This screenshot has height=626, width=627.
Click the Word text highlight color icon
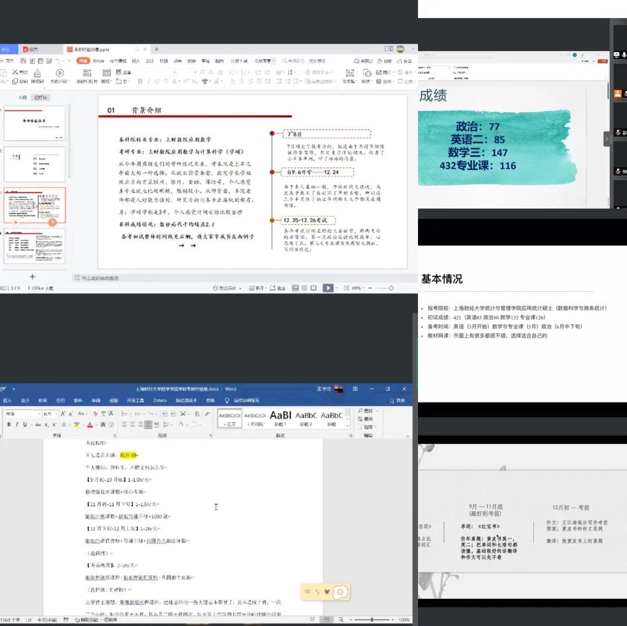77,425
